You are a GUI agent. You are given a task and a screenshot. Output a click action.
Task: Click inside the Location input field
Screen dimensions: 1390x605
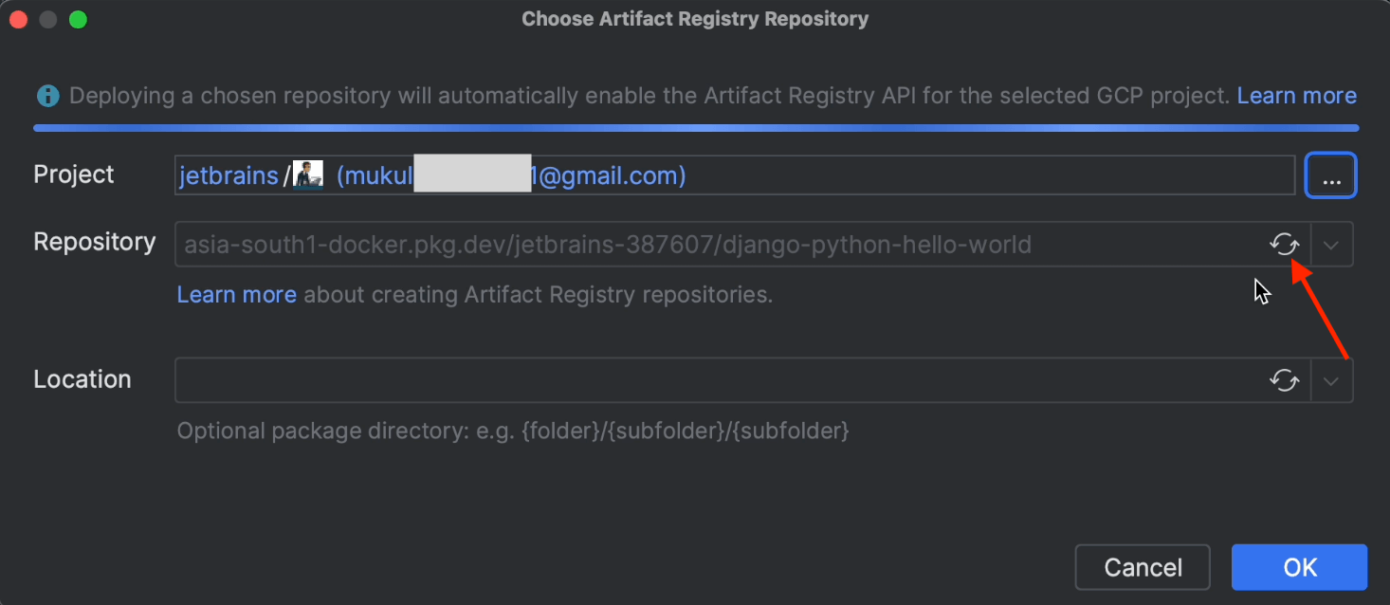pyautogui.click(x=711, y=380)
